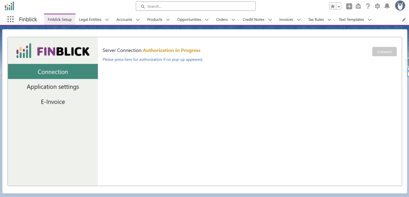Expand the Text Templates tab chevron
This screenshot has width=409, height=197.
tap(369, 20)
